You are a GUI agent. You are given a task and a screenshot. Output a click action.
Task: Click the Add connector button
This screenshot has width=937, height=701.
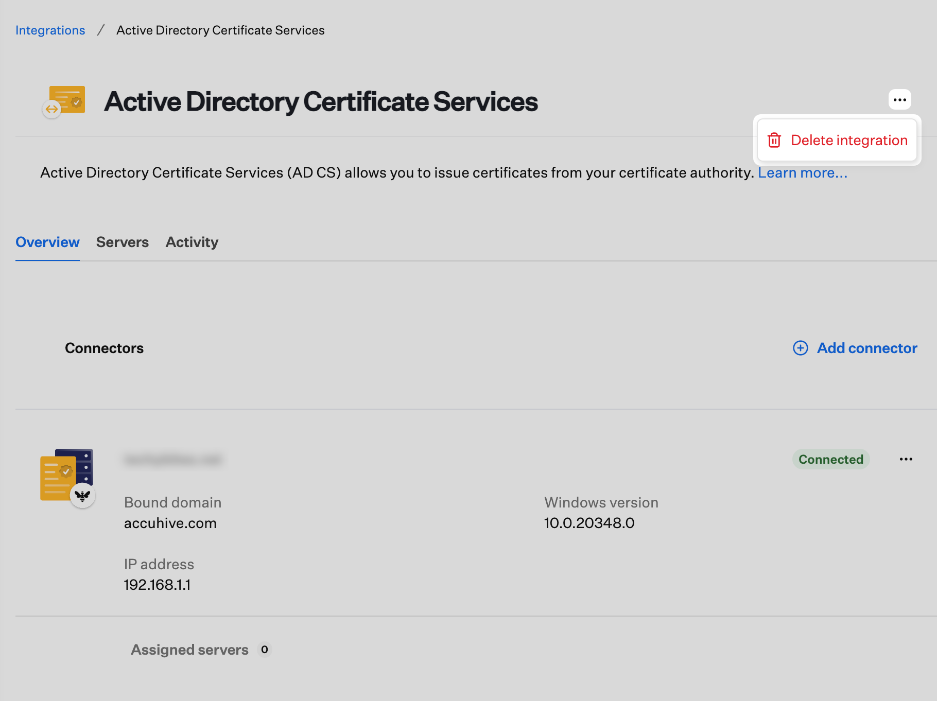tap(855, 348)
